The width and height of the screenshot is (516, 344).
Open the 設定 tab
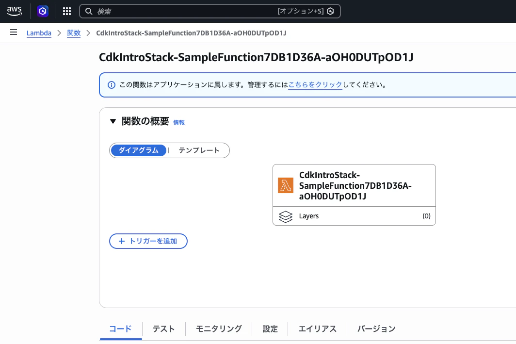[270, 329]
